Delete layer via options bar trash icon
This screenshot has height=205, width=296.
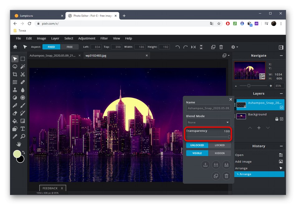coord(221,47)
